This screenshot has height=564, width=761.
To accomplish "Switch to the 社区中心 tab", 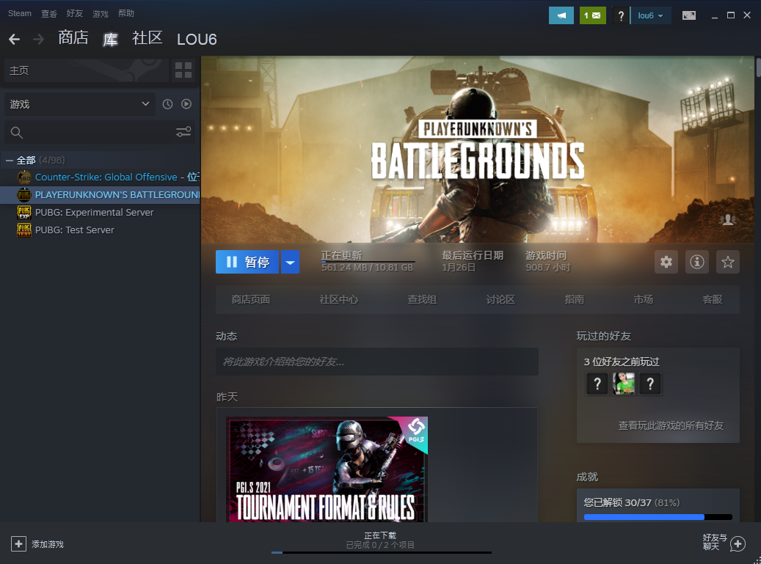I will coord(338,299).
